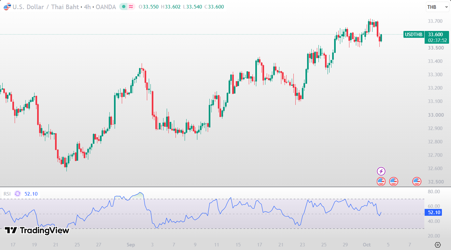Click the Oct label on the time axis

coord(367,244)
